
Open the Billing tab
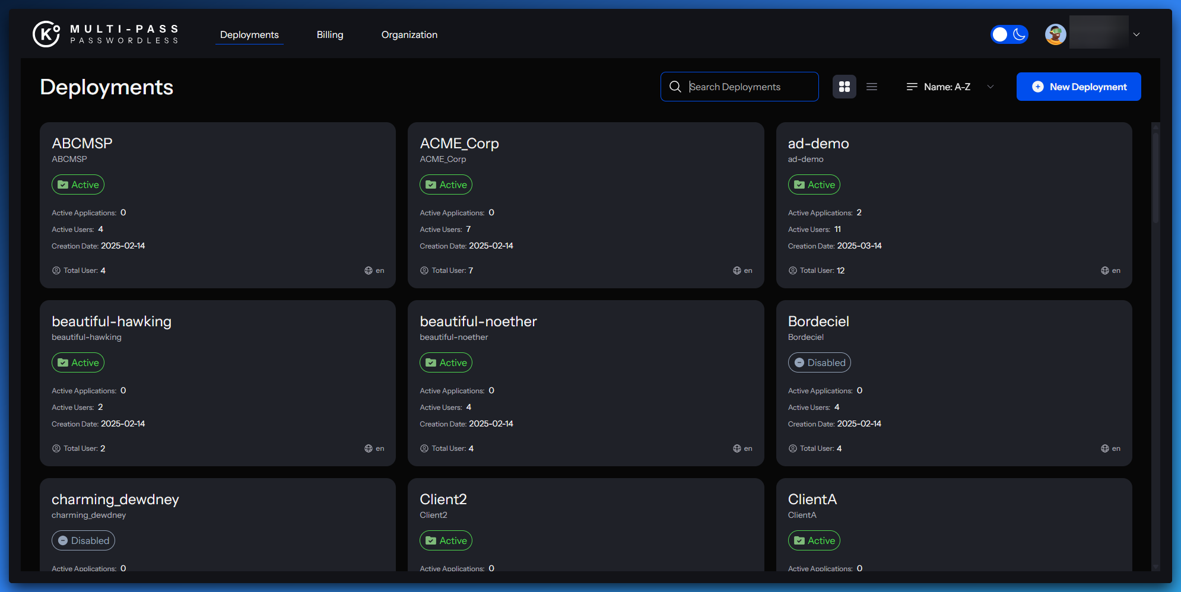point(330,34)
